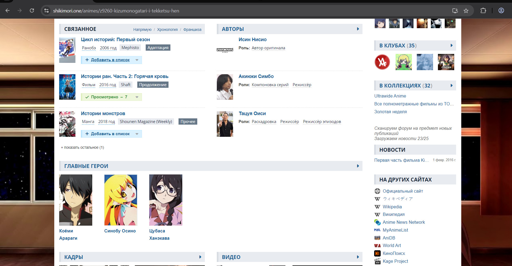The width and height of the screenshot is (512, 266).
Task: Reload the page with the browser refresh icon
Action: [32, 11]
